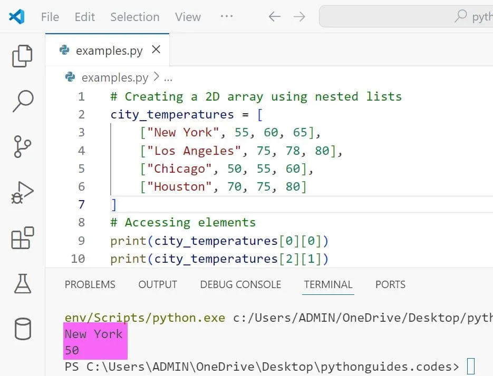Open the Explorer view in activity bar
Image resolution: width=493 pixels, height=376 pixels.
tap(22, 56)
